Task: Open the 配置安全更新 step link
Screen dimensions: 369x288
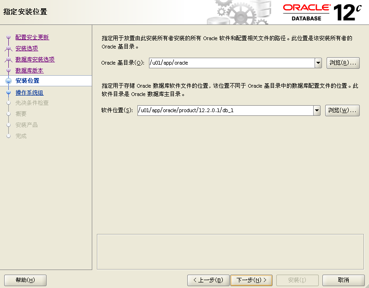Action: coord(32,37)
